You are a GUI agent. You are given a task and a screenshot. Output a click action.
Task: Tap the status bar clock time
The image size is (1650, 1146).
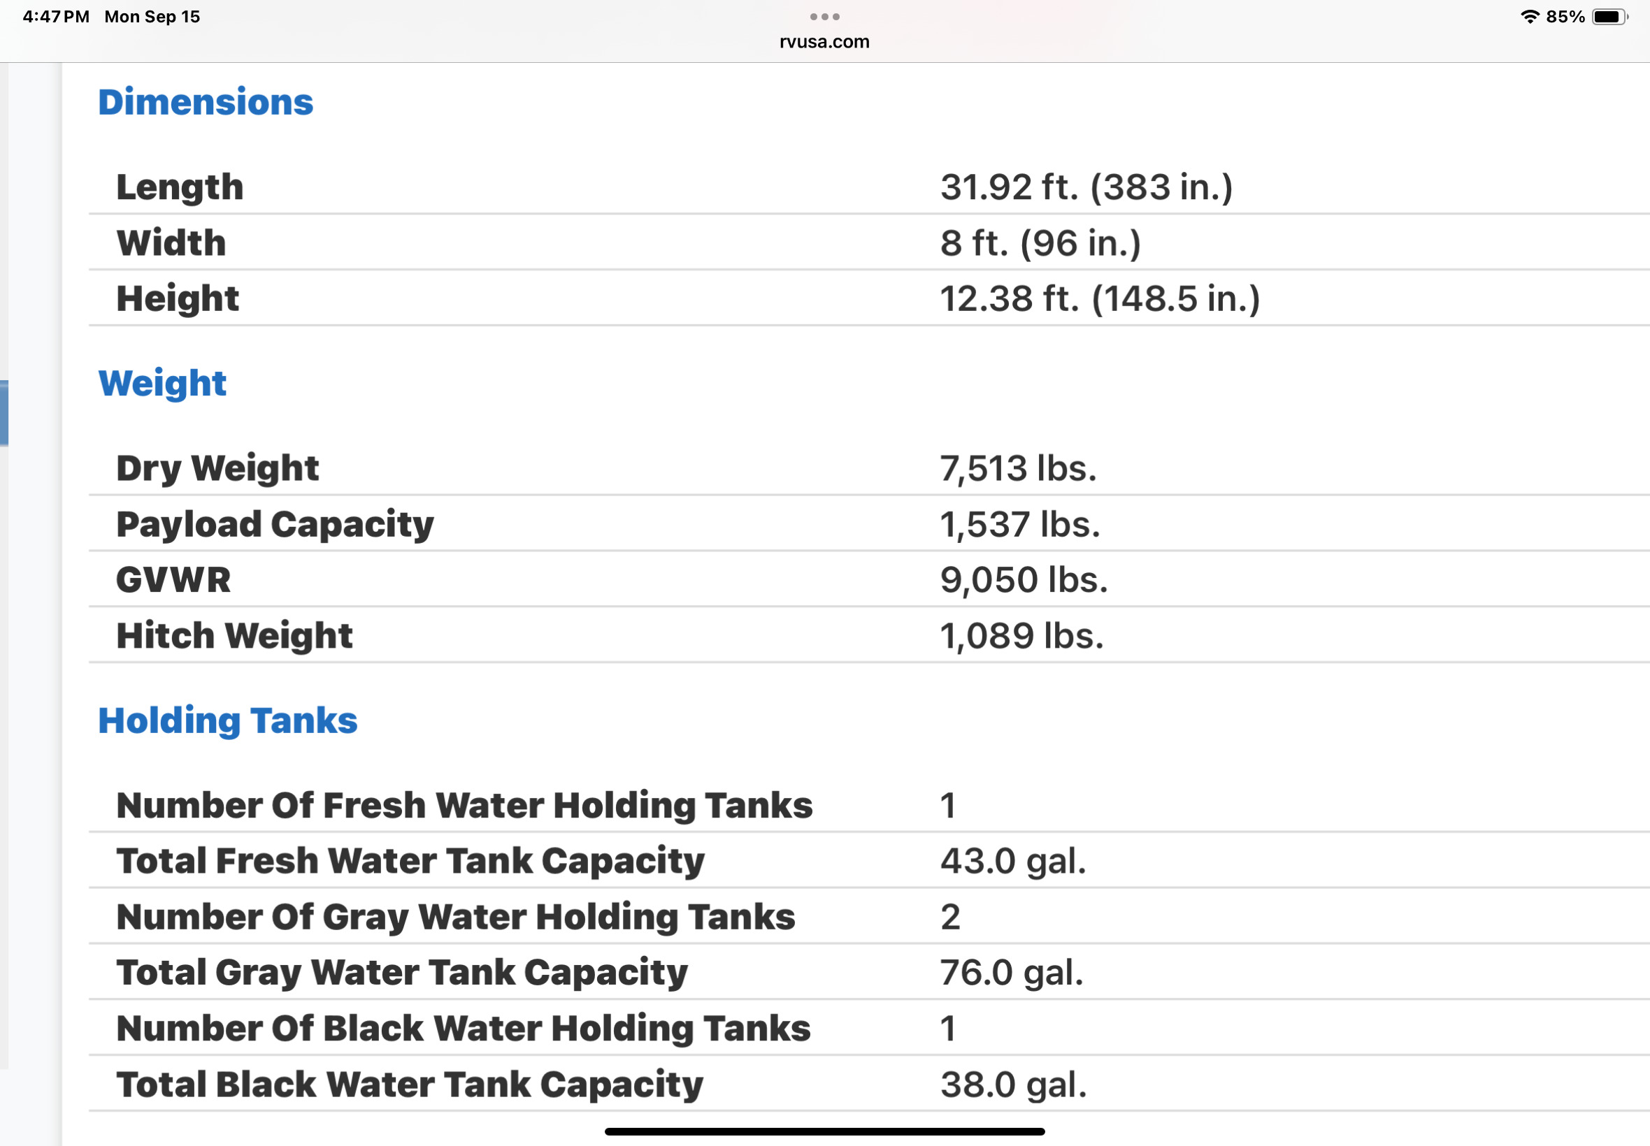coord(56,17)
